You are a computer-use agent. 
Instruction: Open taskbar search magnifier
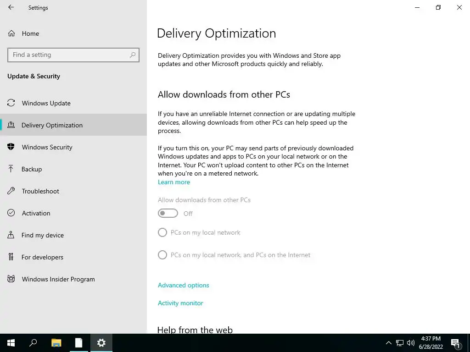[33, 343]
